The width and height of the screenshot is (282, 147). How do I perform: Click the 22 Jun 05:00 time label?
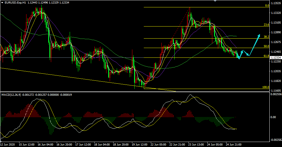[159, 144]
